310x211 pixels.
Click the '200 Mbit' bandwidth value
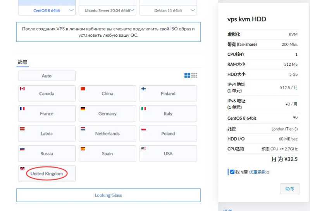point(289,45)
